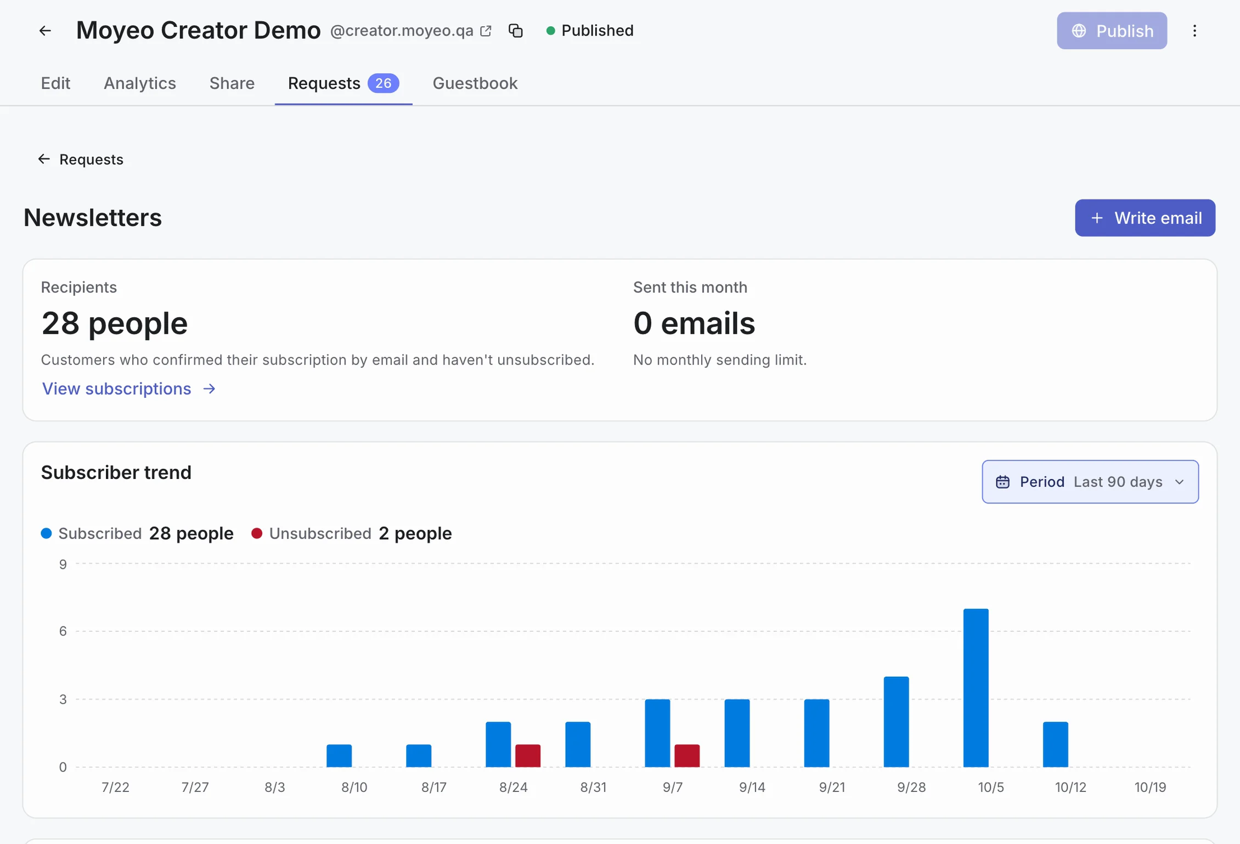
Task: Click the No monthly sending limit text
Action: pyautogui.click(x=720, y=360)
